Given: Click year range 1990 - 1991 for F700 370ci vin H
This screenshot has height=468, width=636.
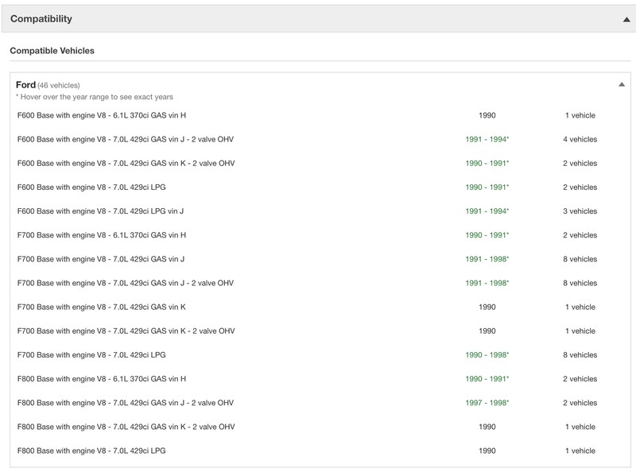Looking at the screenshot, I should 487,235.
